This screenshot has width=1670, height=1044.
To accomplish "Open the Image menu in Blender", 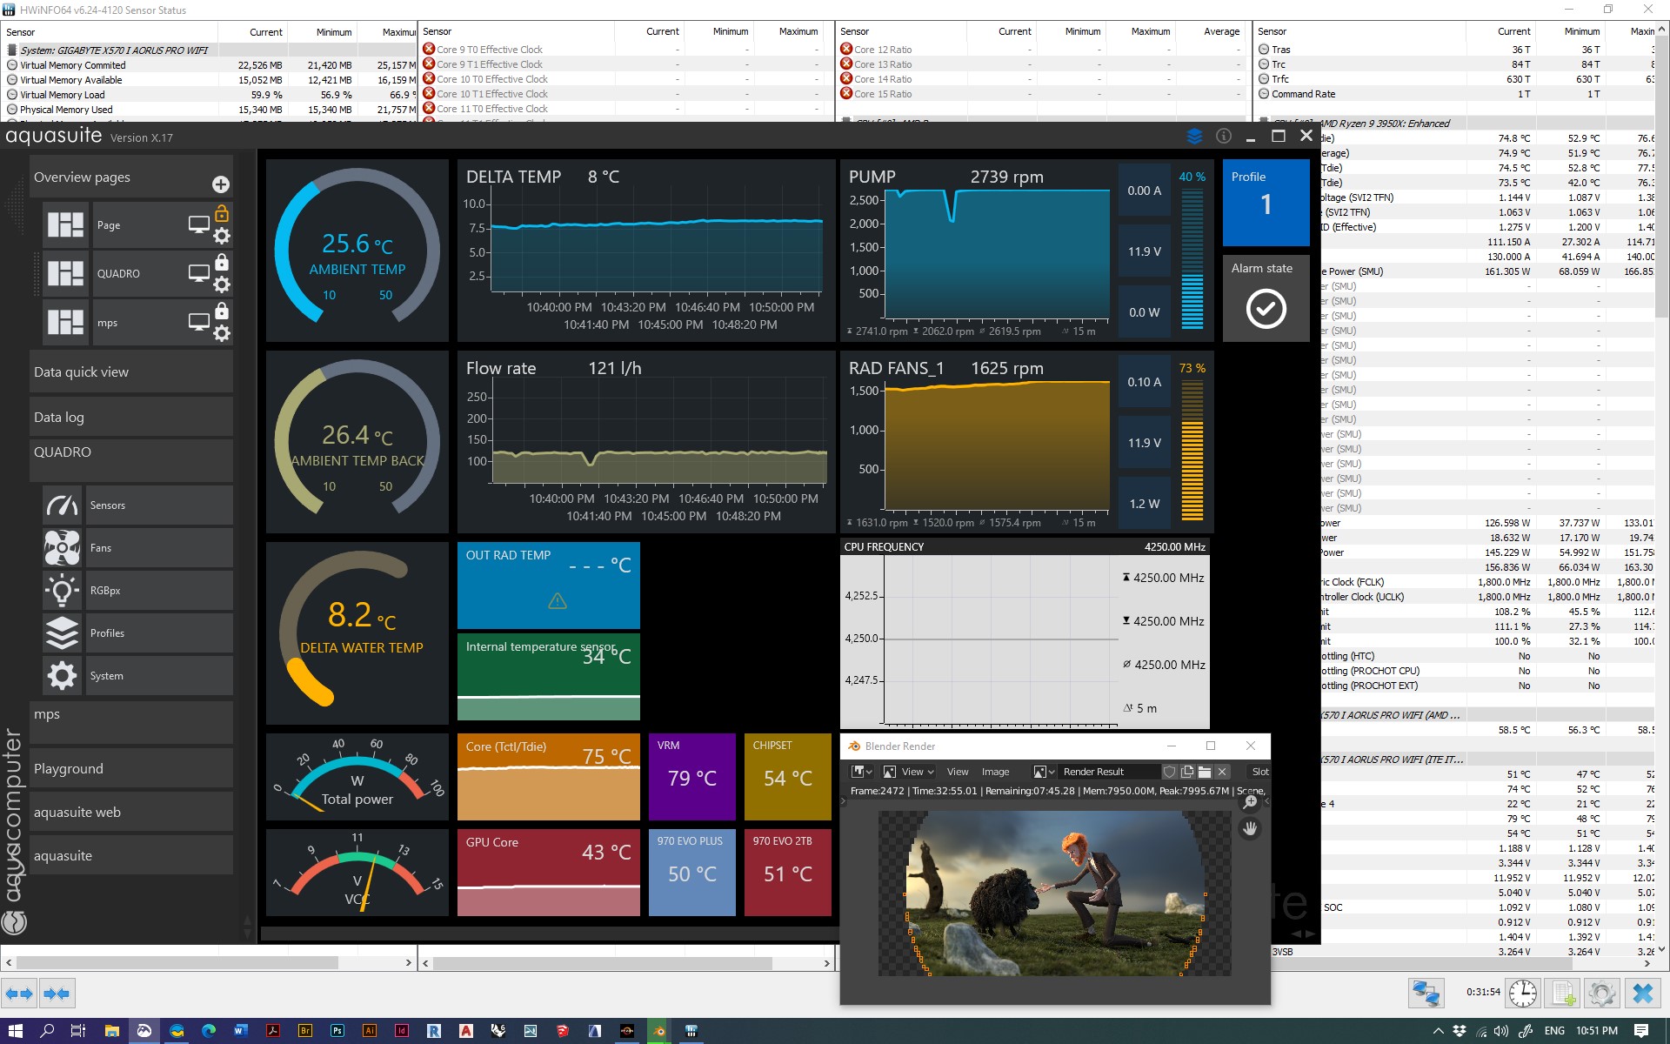I will tap(995, 772).
